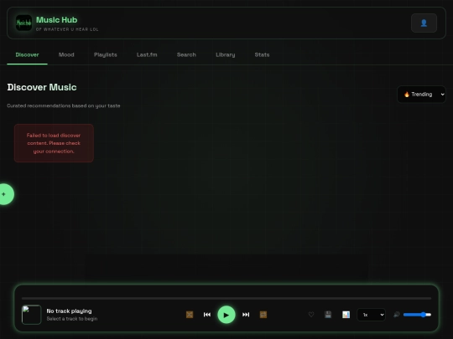Skip to the previous track
Viewport: 453px width, 339px height.
207,315
